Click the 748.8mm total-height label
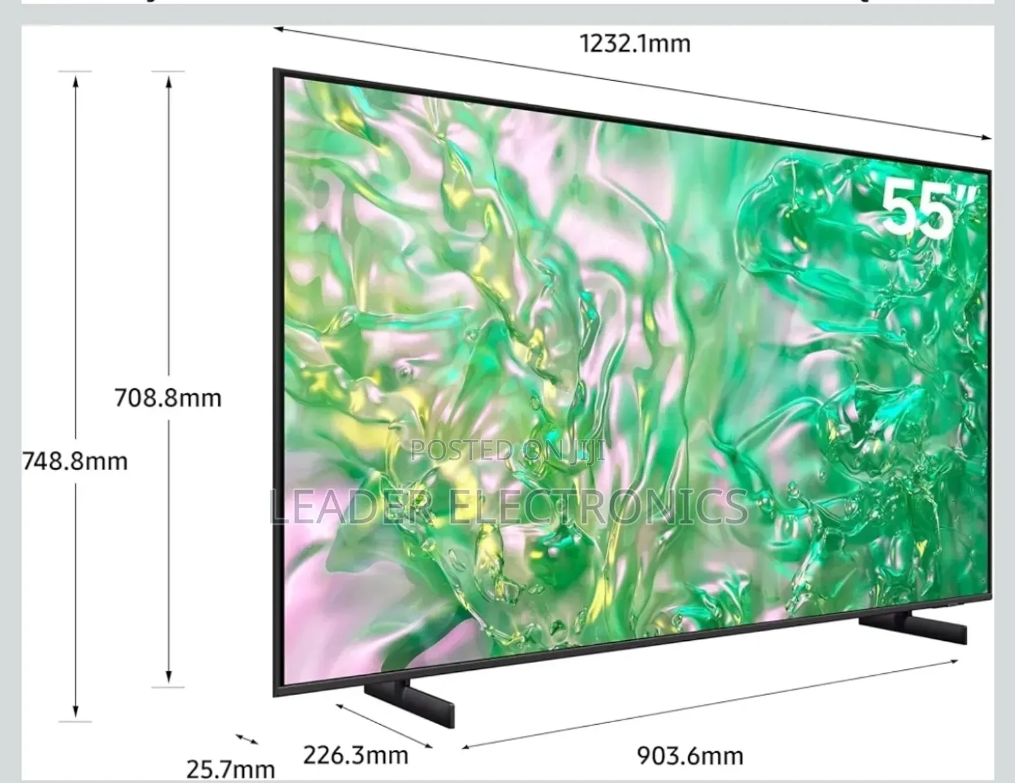Viewport: 1015px width, 783px height. click(x=75, y=458)
